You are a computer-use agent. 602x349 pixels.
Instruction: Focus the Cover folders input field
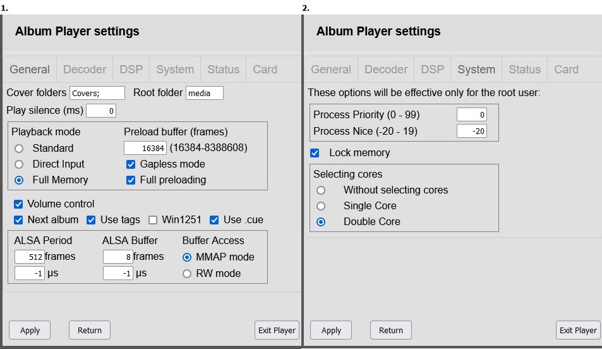coord(97,93)
